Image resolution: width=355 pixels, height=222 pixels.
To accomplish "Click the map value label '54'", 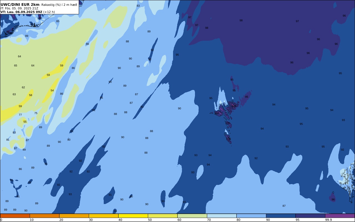I will [x=52, y=91].
